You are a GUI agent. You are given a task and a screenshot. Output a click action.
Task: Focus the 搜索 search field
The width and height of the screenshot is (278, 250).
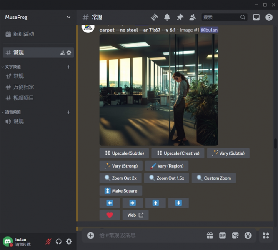(224, 17)
